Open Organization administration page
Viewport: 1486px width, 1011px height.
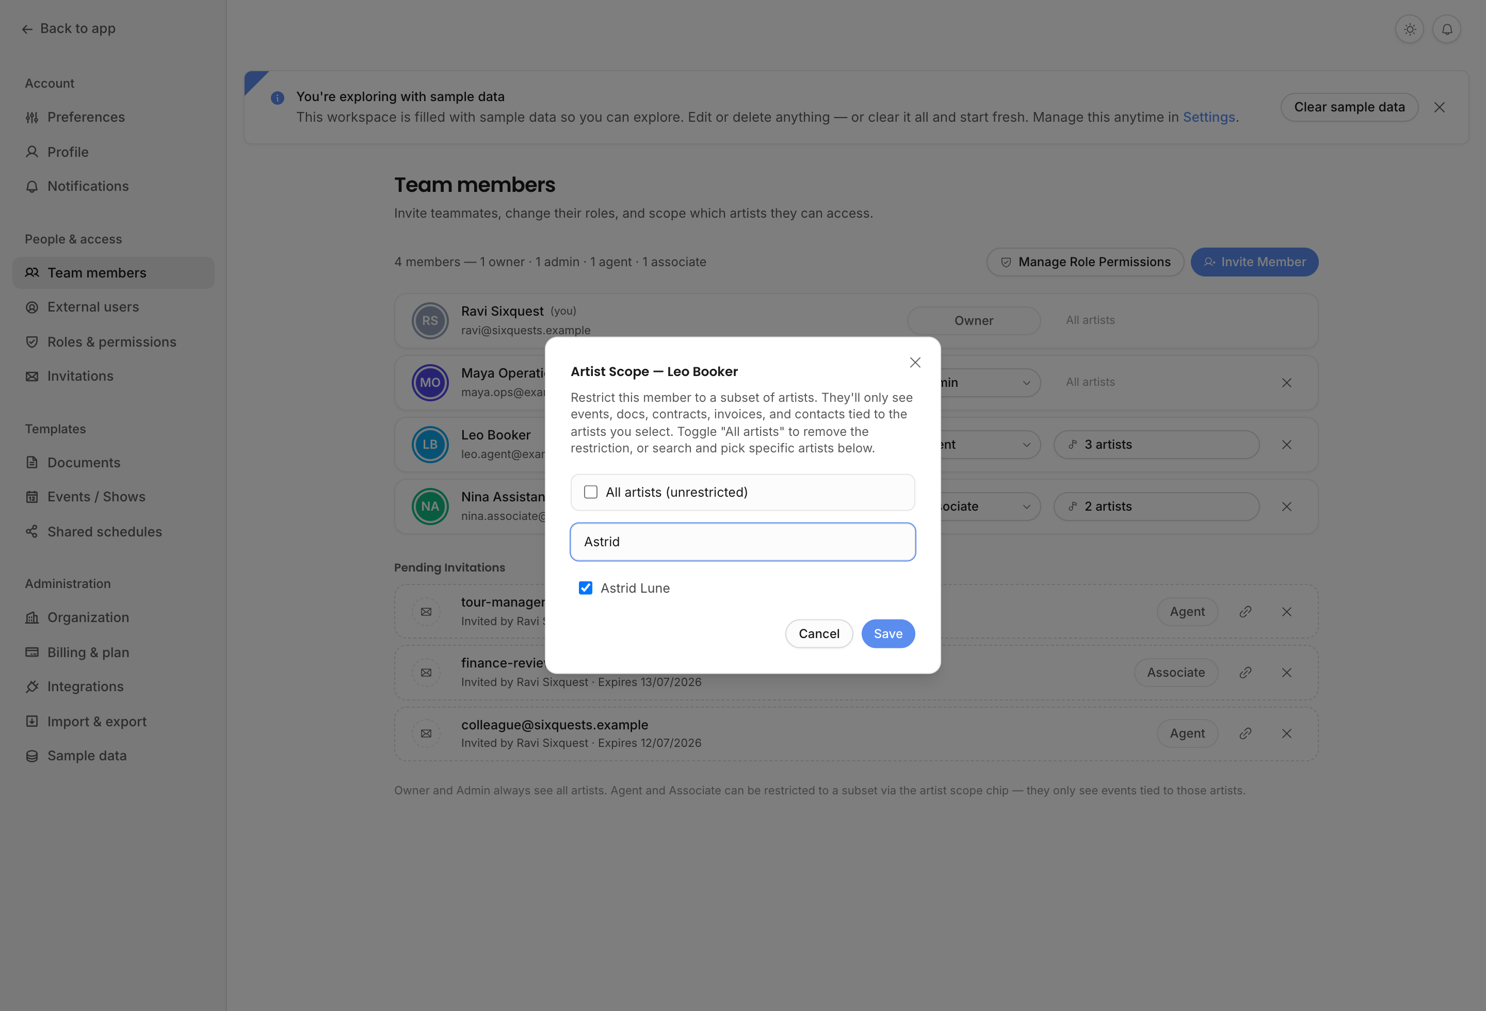point(113,617)
